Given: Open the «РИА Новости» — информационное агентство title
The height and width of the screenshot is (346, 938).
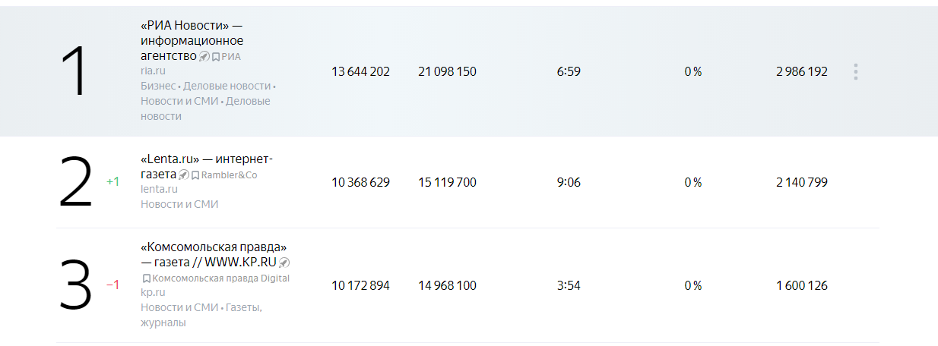Looking at the screenshot, I should 192,40.
